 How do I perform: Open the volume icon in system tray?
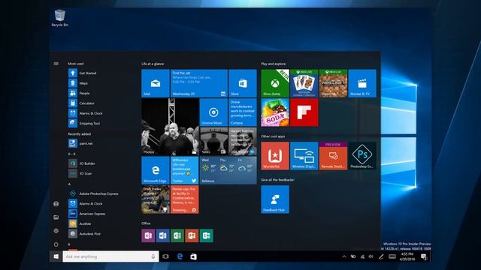point(371,256)
